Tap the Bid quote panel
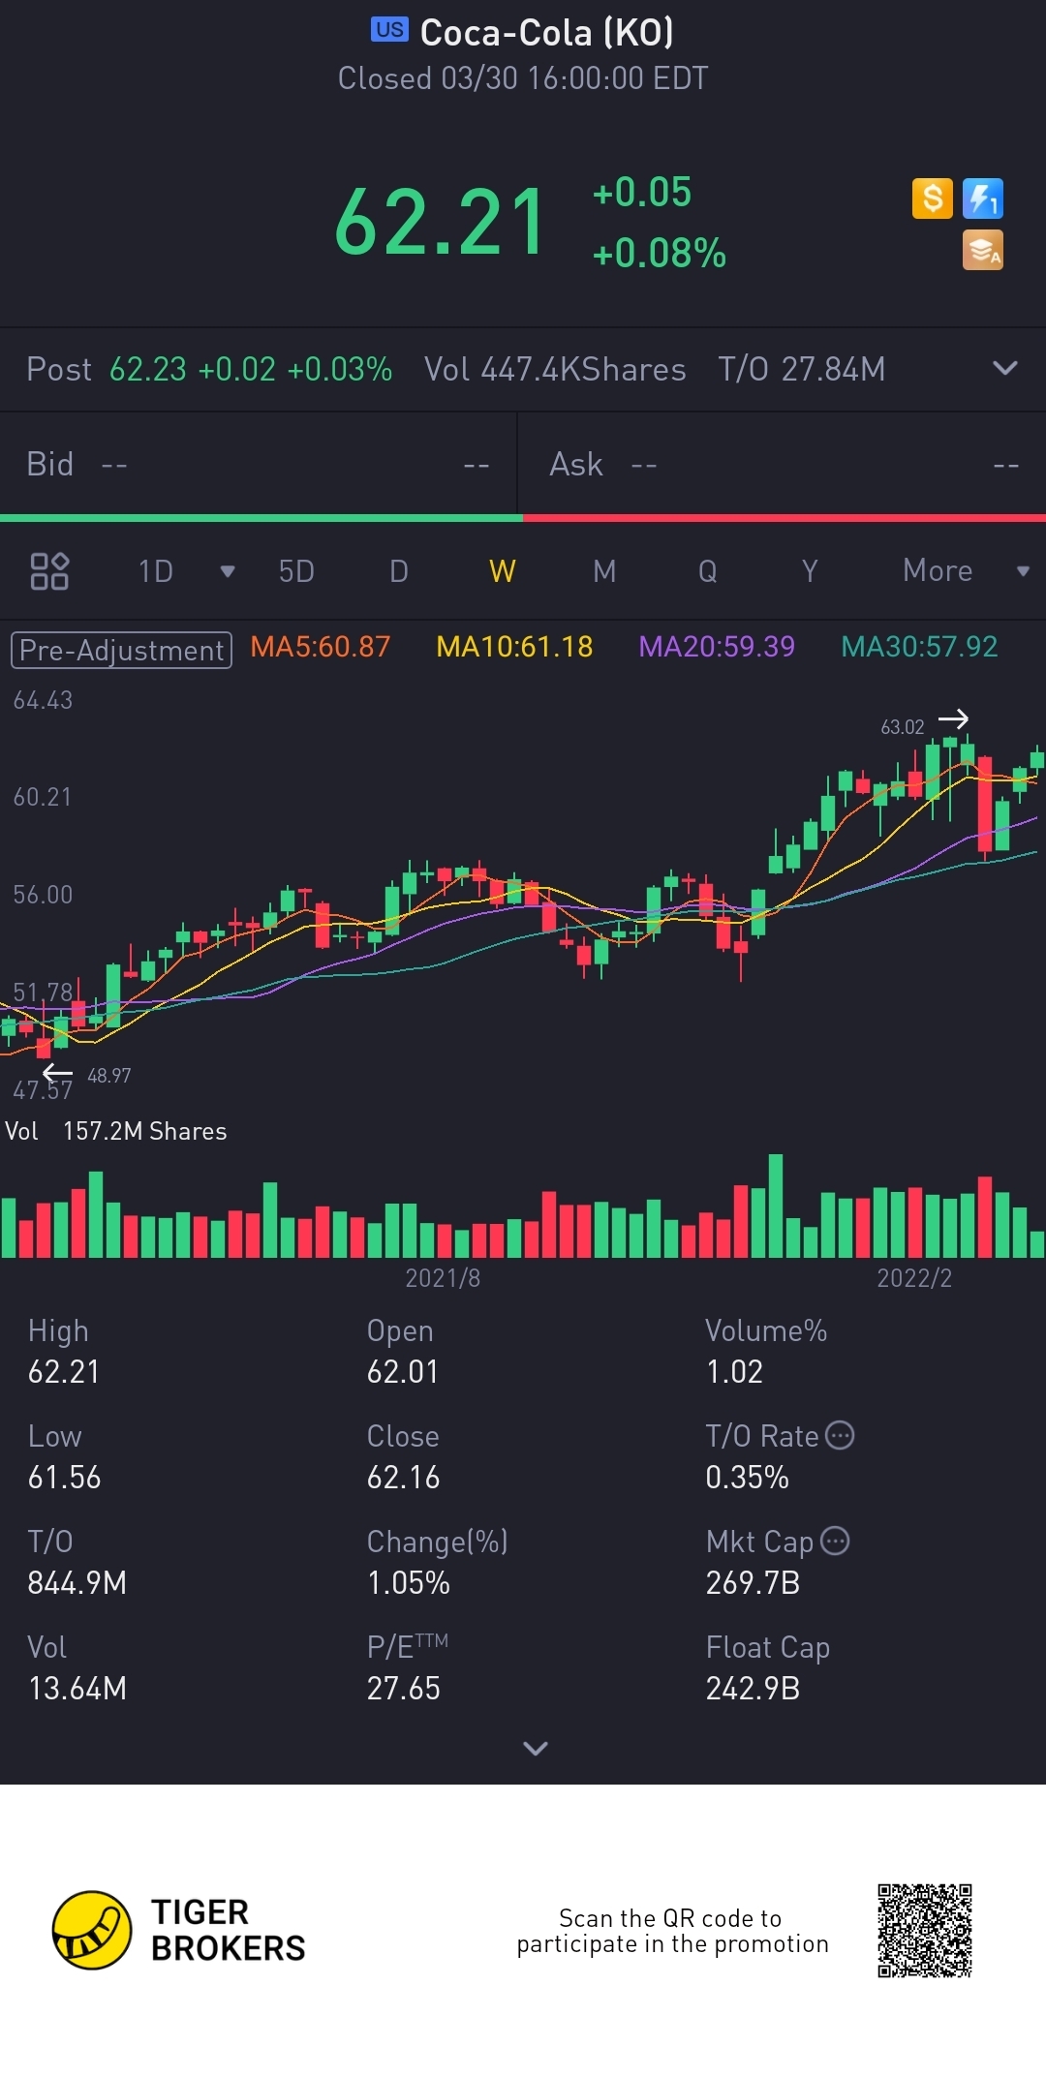 [x=258, y=465]
